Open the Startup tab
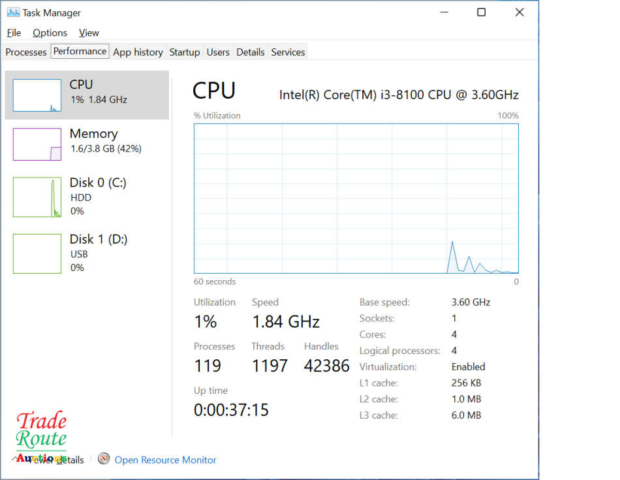Image resolution: width=620 pixels, height=480 pixels. pos(185,52)
